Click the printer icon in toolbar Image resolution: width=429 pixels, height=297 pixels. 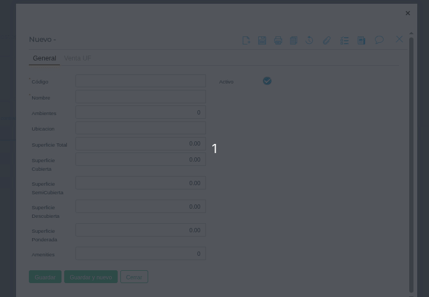point(278,40)
